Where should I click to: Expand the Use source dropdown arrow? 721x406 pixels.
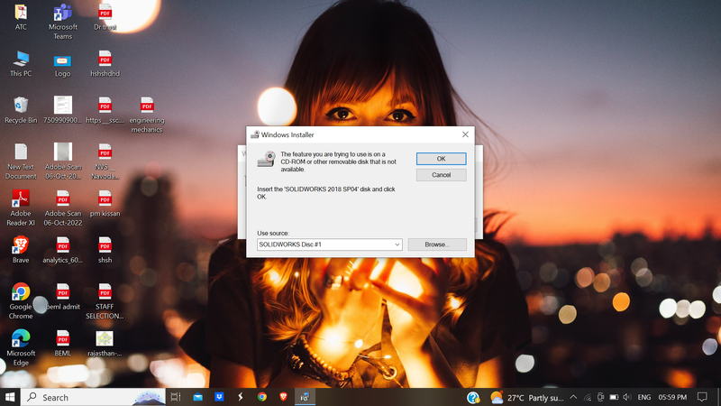tap(397, 245)
